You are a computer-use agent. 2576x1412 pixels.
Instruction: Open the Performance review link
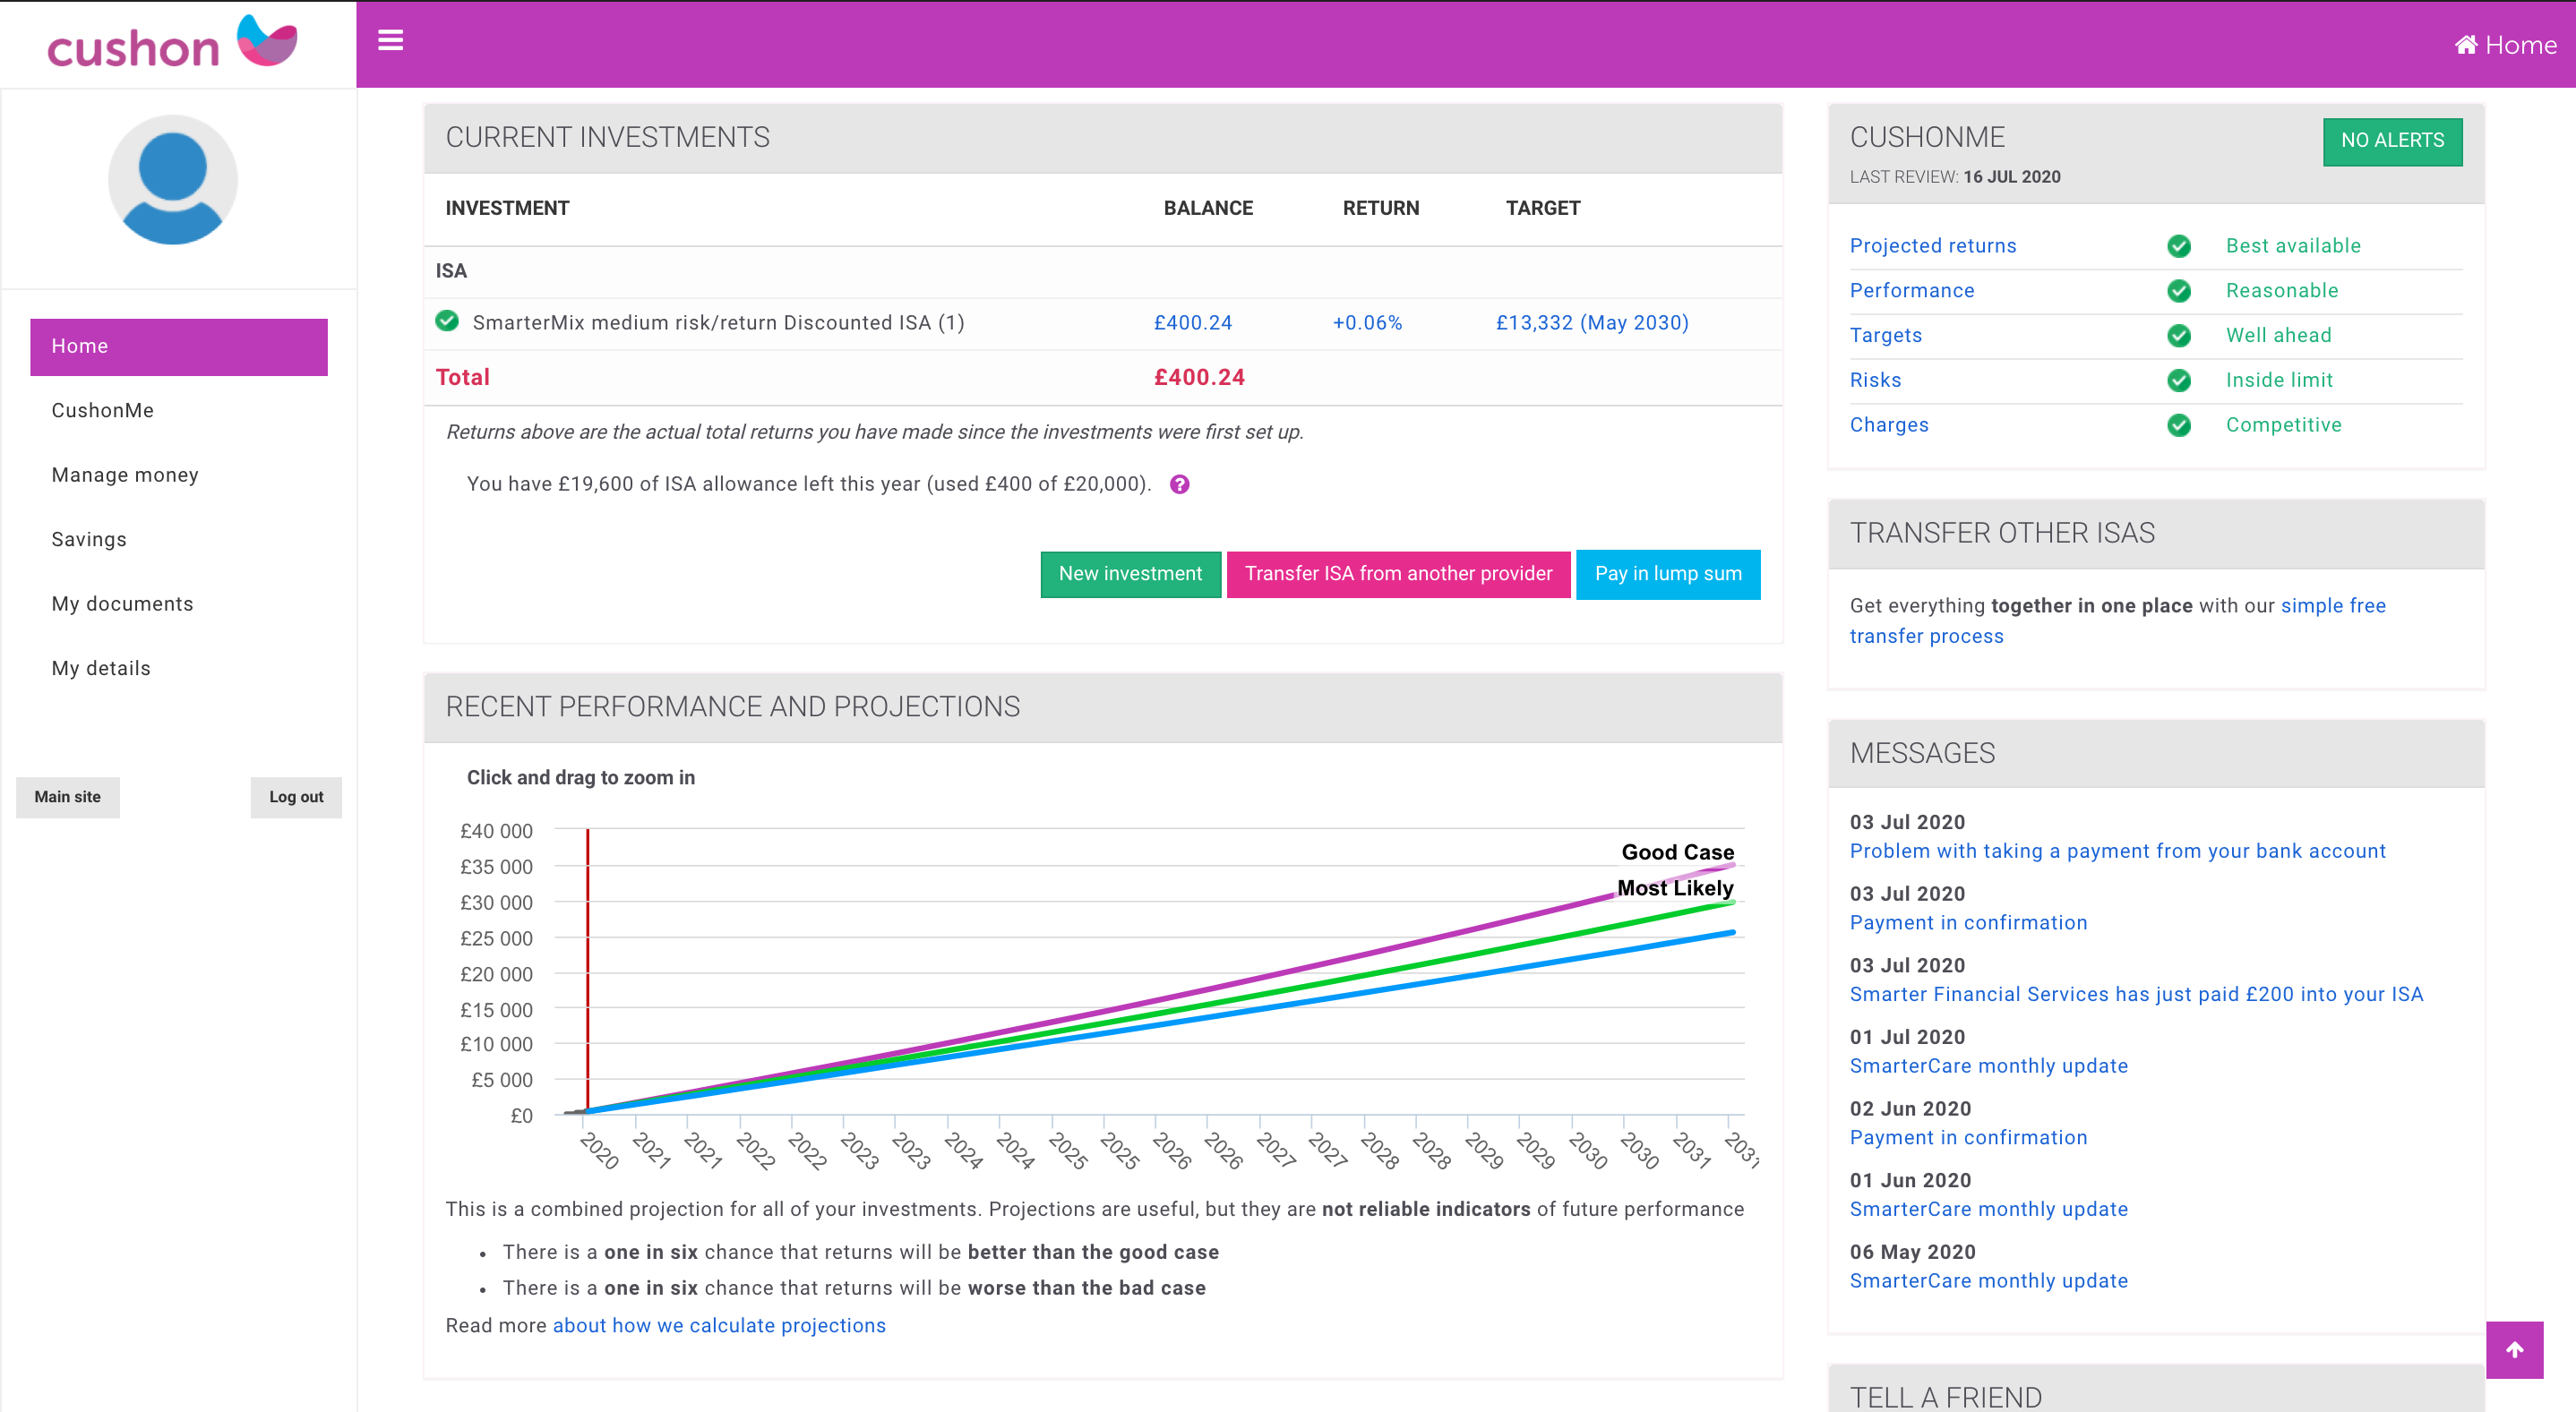(x=1911, y=291)
